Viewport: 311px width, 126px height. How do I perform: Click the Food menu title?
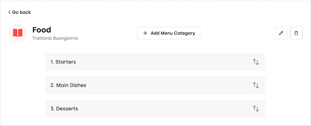tap(42, 30)
